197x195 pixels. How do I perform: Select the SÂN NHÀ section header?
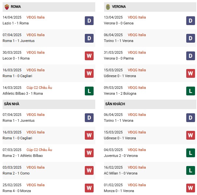11,104
